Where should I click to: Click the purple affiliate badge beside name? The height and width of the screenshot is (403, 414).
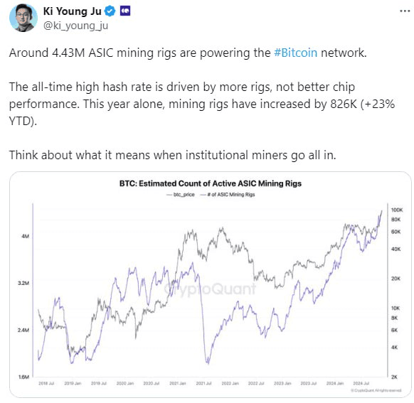pos(125,11)
